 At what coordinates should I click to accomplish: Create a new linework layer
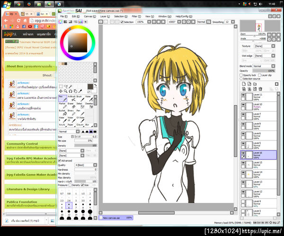[249, 84]
